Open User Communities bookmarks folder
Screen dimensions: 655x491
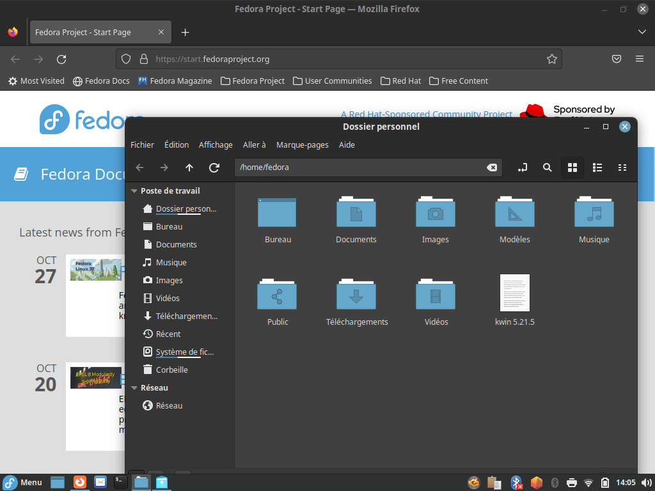(x=333, y=81)
